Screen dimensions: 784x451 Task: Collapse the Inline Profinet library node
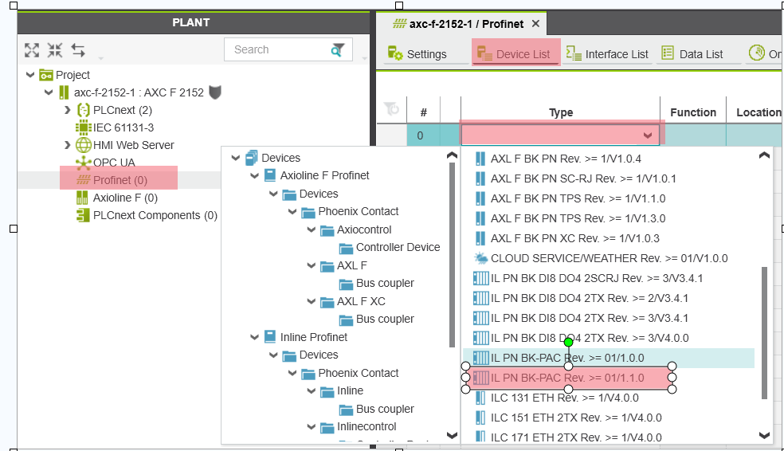(254, 337)
